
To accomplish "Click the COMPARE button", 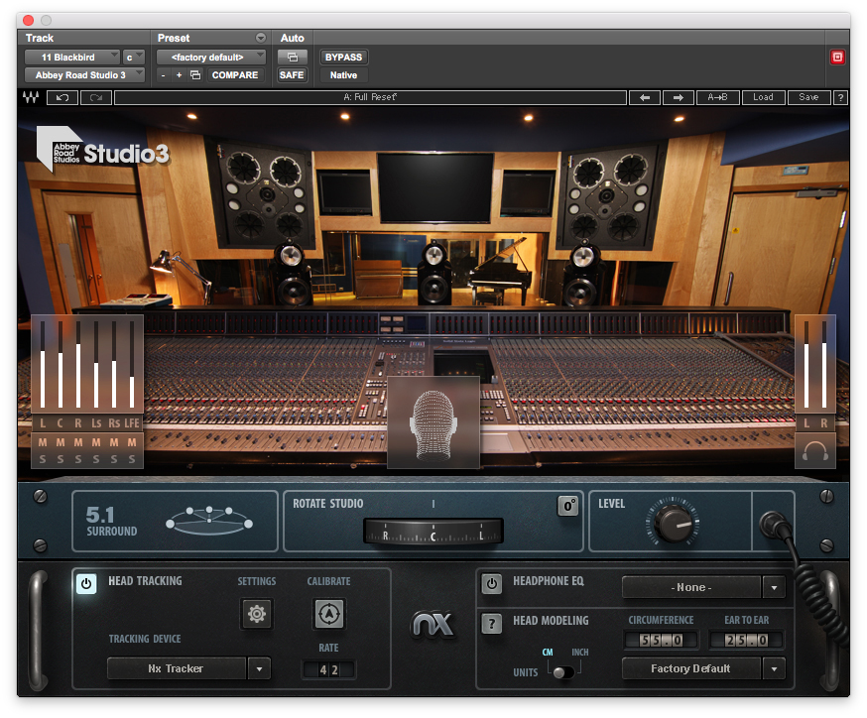I will point(234,75).
